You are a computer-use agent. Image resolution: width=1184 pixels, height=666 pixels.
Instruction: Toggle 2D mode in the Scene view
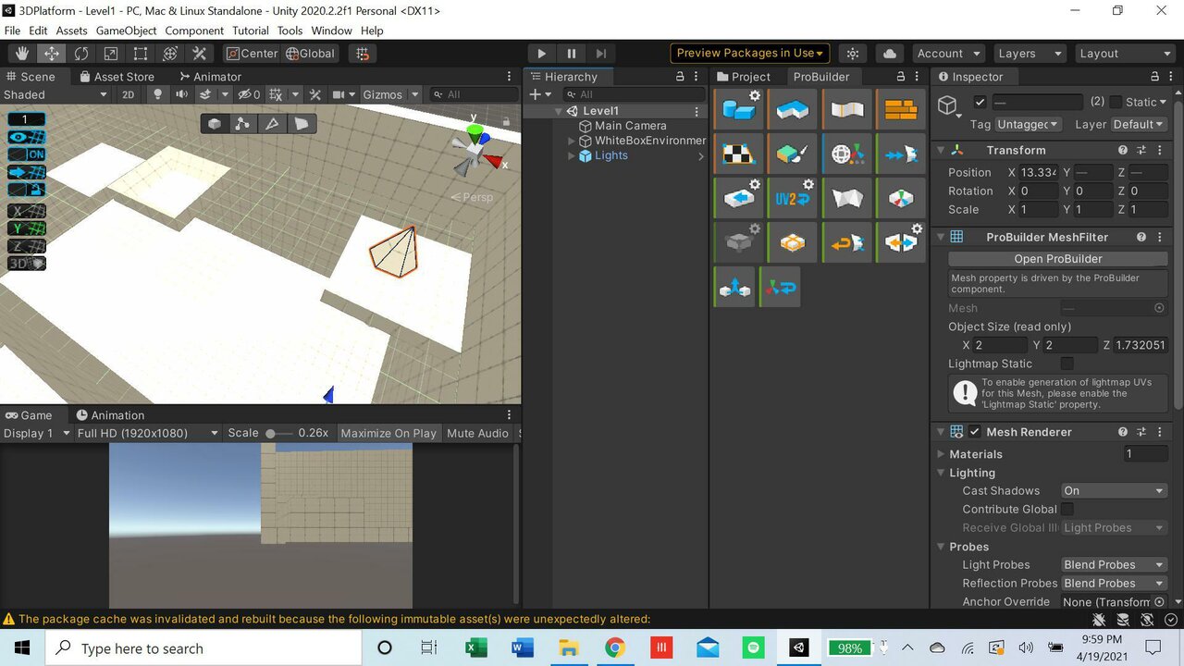coord(129,94)
